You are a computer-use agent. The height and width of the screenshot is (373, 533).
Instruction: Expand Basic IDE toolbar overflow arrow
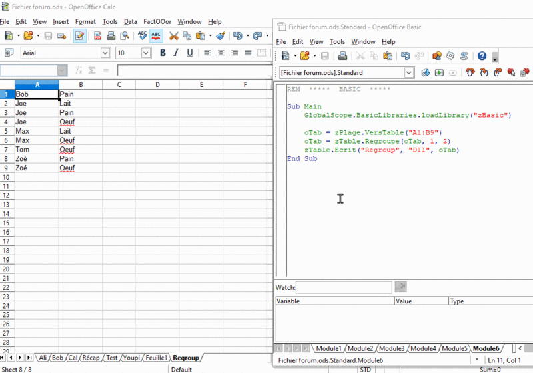point(495,57)
